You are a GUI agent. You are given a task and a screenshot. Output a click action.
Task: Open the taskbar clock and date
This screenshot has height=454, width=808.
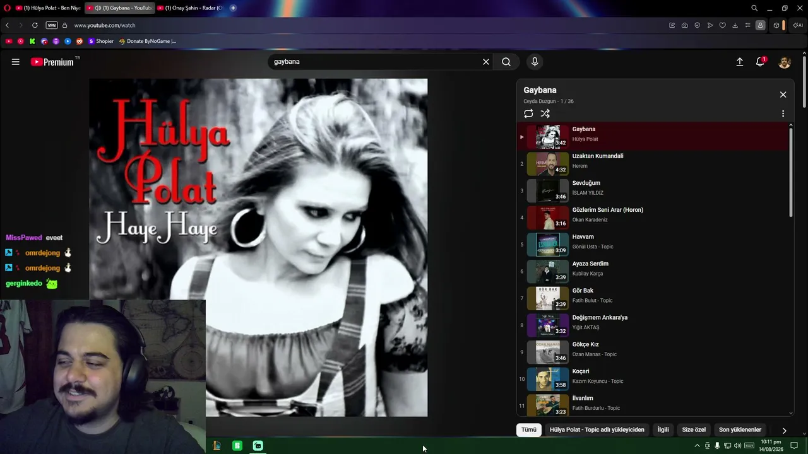771,446
